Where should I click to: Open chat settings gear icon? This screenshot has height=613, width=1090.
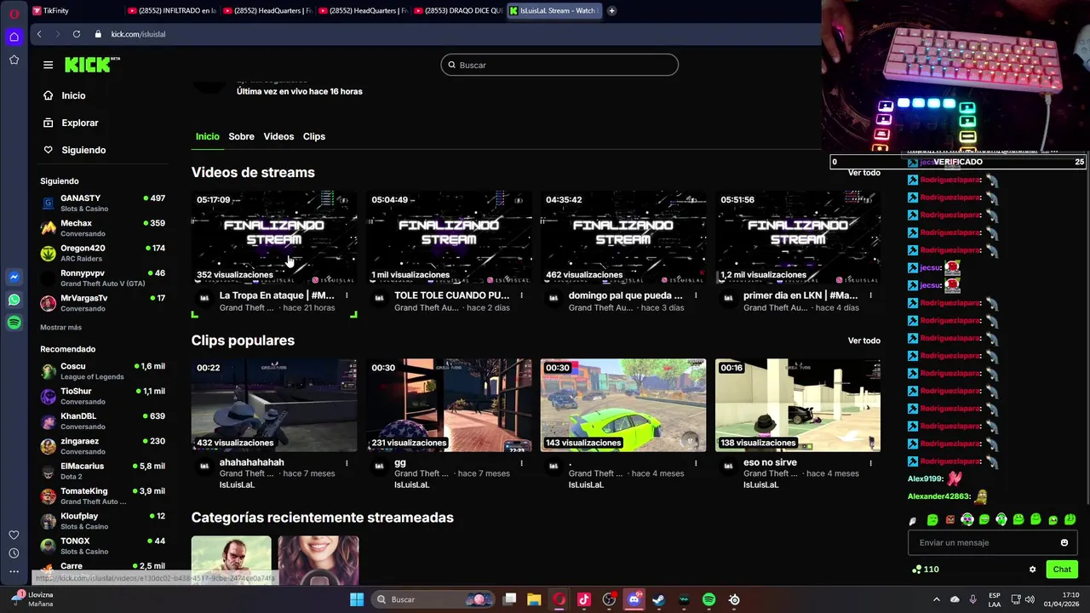(1032, 570)
